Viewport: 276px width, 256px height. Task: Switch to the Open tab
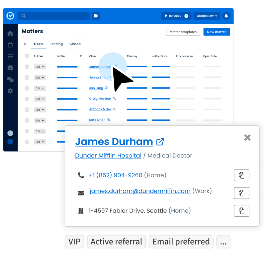[x=38, y=44]
